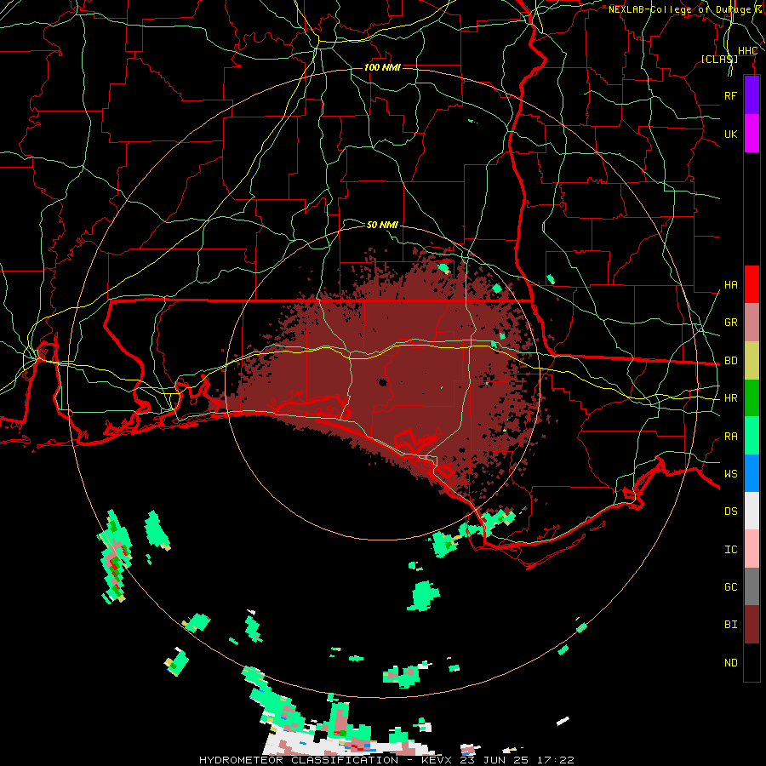The width and height of the screenshot is (766, 766).
Task: Click the [CLAS] unit label
Action: pos(719,60)
